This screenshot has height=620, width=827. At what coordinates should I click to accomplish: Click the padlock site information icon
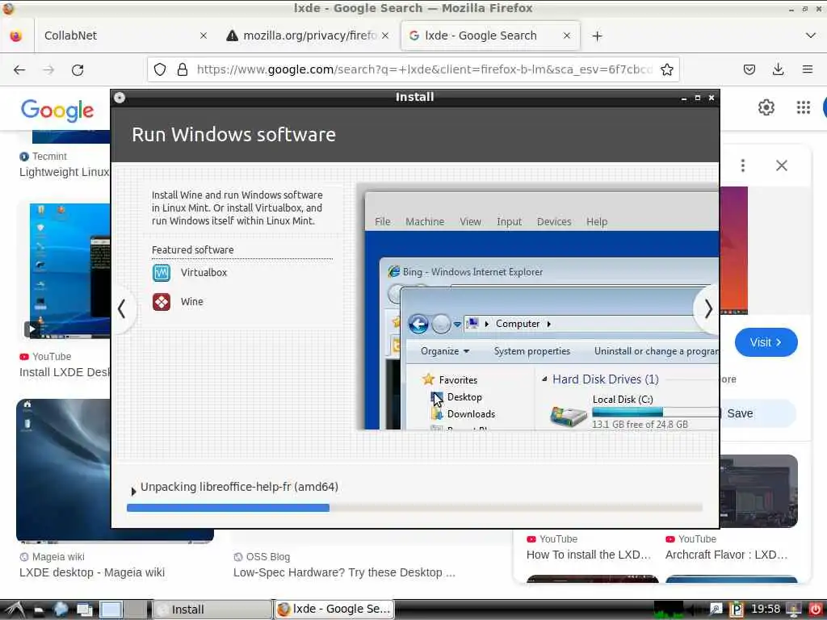[x=183, y=69]
